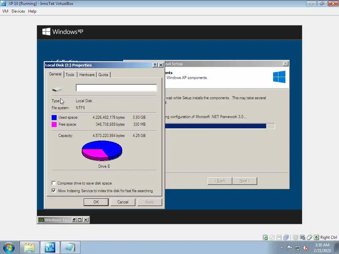Close the Setup wizard window
Viewport: 339px width, 254px height.
pyautogui.click(x=286, y=64)
